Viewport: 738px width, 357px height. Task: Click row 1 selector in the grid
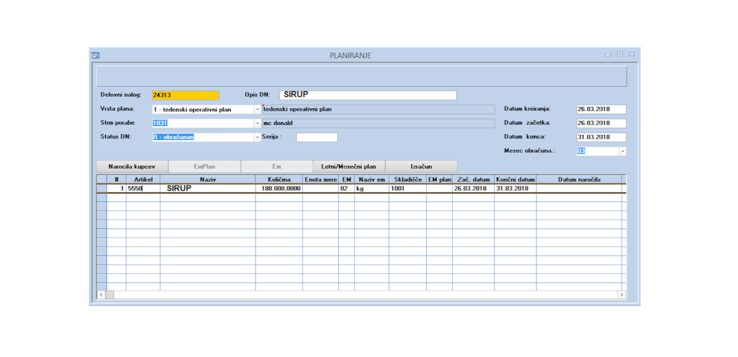[x=102, y=189]
